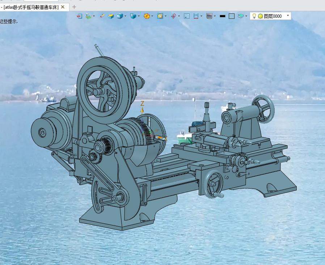The height and width of the screenshot is (265, 325).
Task: Click the orange polygon mesh icon
Action: (x=147, y=16)
